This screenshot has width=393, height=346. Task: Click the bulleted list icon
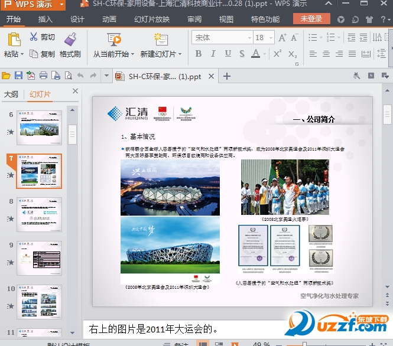pyautogui.click(x=313, y=38)
